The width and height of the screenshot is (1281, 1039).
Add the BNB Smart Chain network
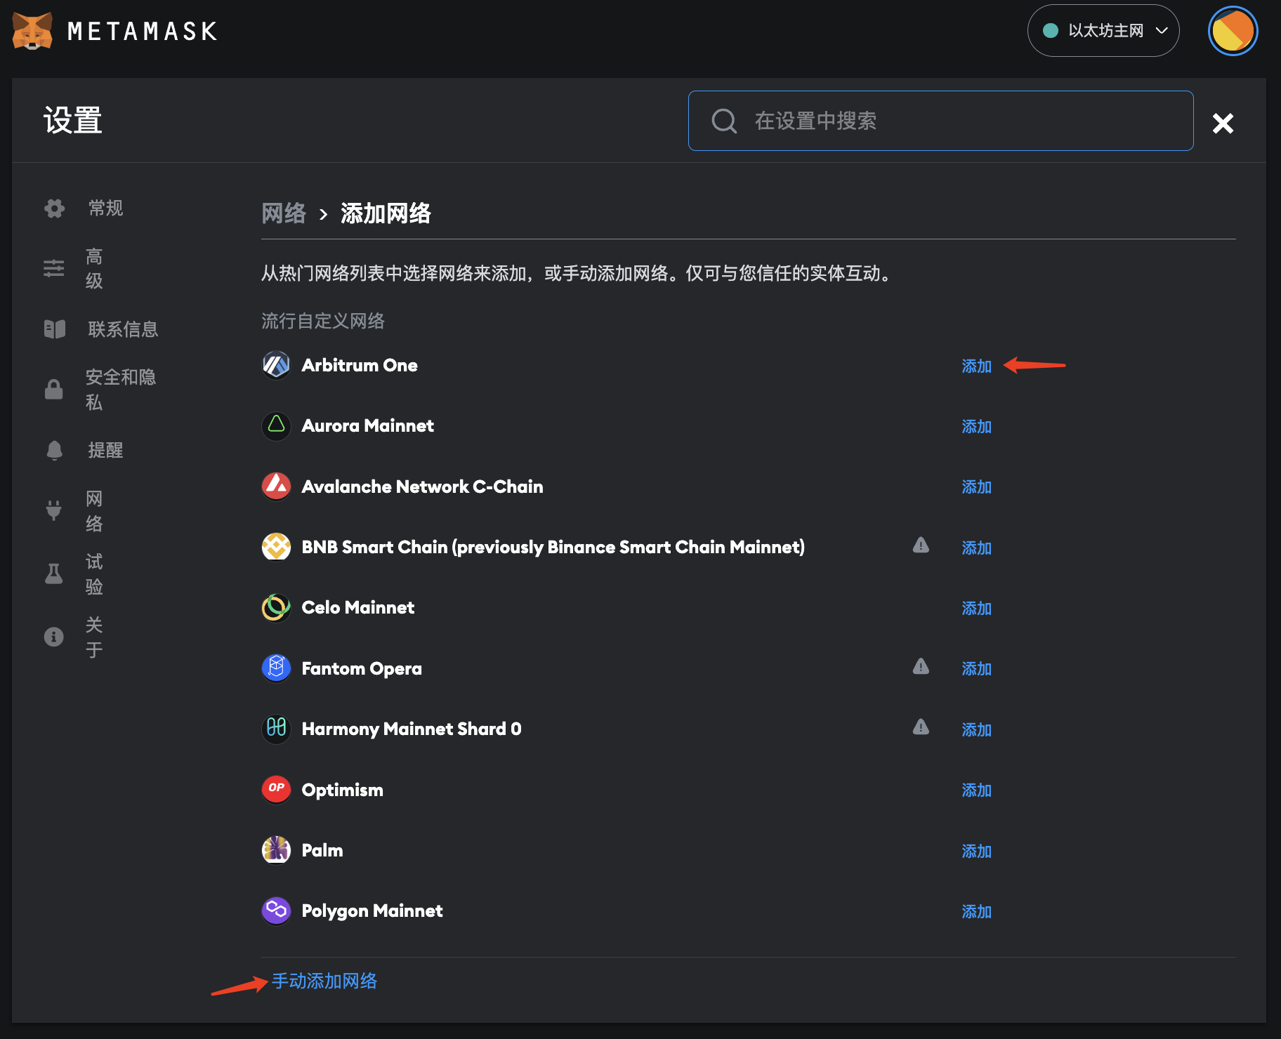[976, 548]
